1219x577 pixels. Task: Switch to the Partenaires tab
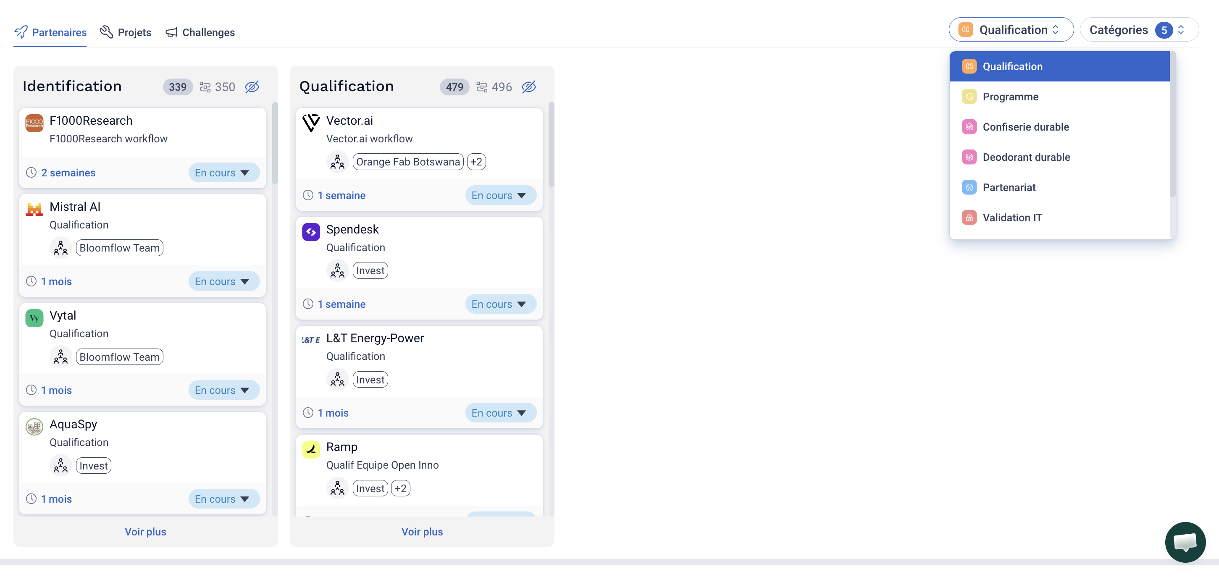[50, 32]
